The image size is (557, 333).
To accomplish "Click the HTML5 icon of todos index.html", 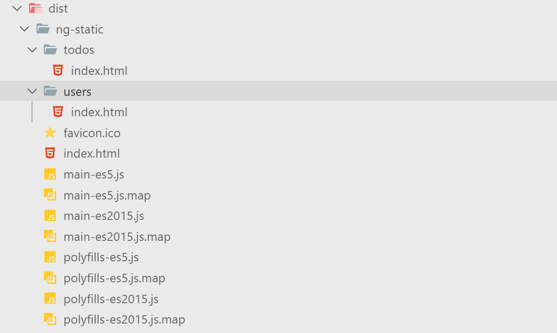I will coord(58,70).
